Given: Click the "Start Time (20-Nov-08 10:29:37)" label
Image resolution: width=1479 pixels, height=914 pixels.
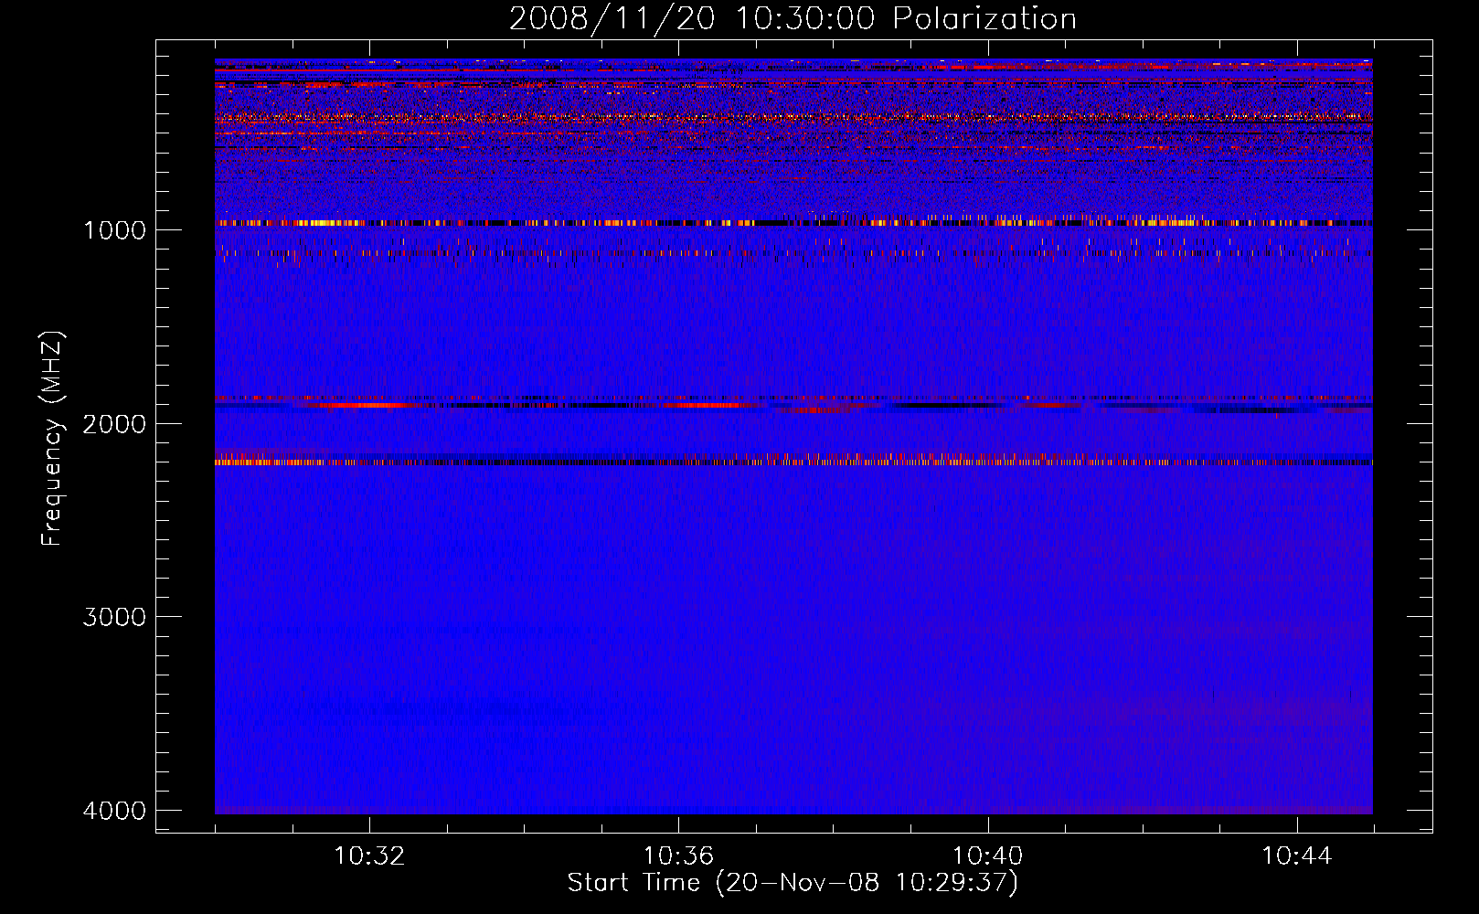Looking at the screenshot, I should click(x=793, y=883).
